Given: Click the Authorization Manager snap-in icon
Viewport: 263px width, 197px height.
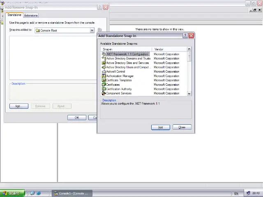Looking at the screenshot, I should pyautogui.click(x=104, y=76).
